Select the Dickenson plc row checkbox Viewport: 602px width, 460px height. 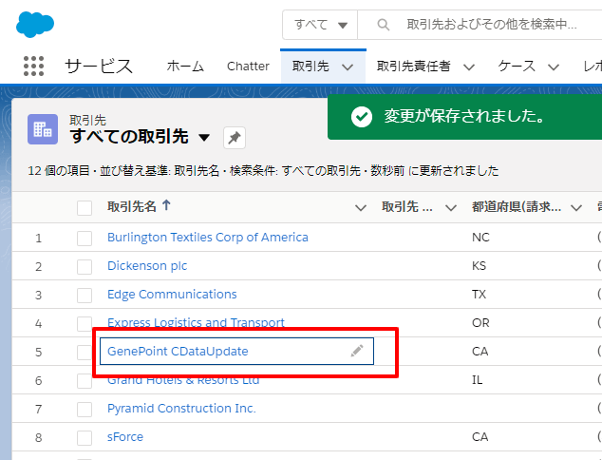85,266
